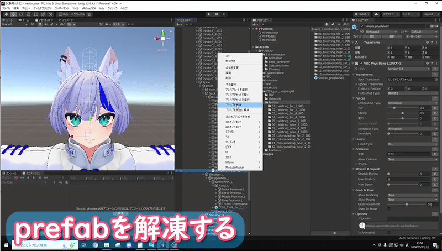Open the cloud services icon

[x=376, y=14]
